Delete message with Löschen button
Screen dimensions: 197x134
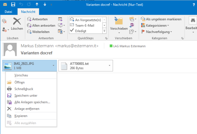click(17, 24)
